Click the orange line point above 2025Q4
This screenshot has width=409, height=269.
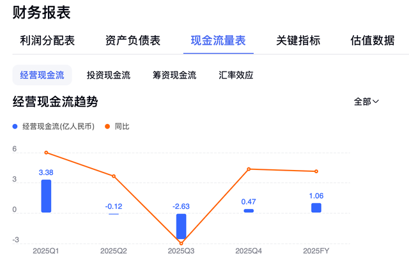249,169
